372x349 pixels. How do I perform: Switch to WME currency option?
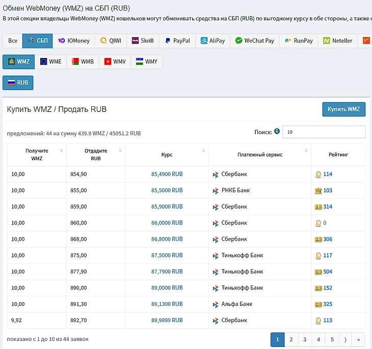click(50, 62)
